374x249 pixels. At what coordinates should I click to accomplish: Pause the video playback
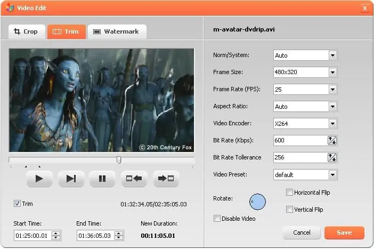(102, 179)
